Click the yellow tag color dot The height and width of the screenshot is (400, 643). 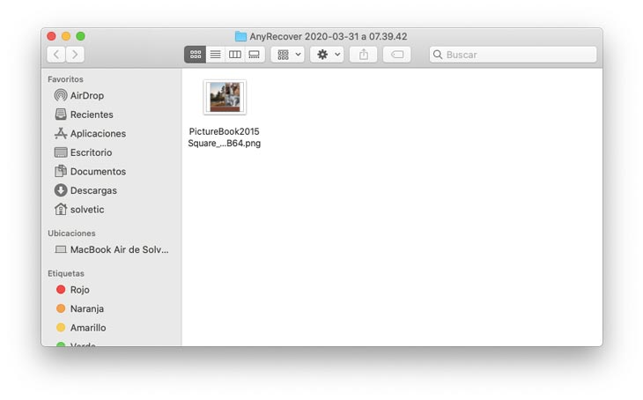click(x=61, y=328)
